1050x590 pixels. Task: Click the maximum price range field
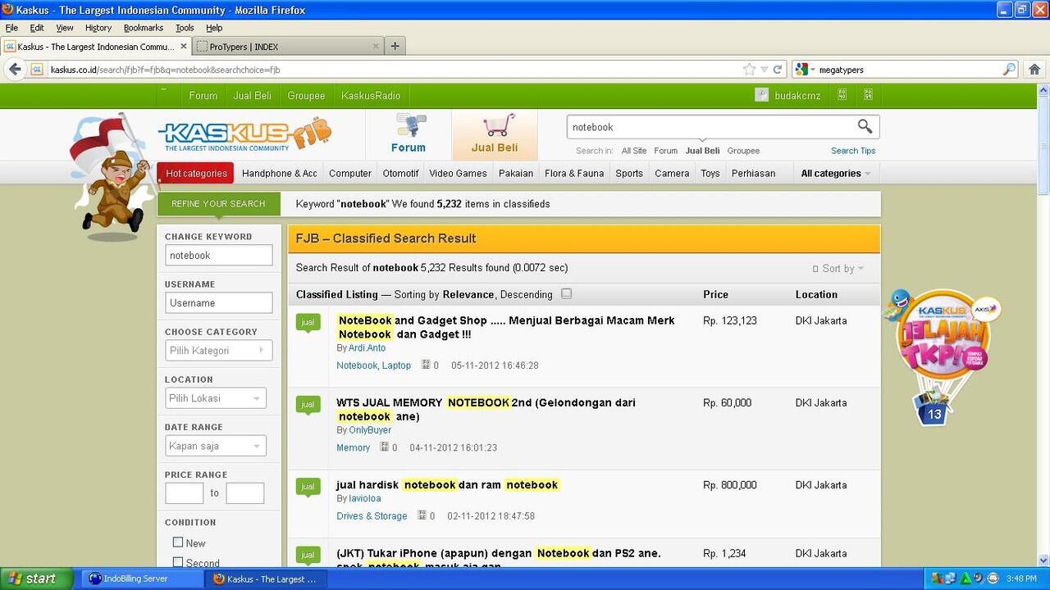tap(245, 492)
